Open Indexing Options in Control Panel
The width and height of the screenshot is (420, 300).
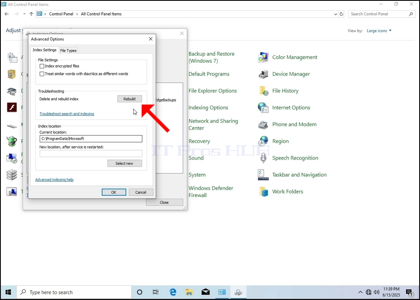[x=208, y=108]
